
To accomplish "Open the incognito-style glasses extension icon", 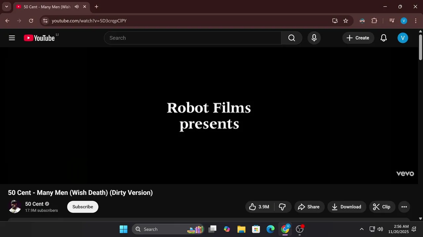I will (x=362, y=21).
